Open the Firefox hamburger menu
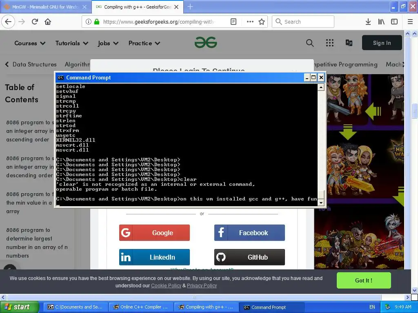This screenshot has height=313, width=418. [x=410, y=22]
